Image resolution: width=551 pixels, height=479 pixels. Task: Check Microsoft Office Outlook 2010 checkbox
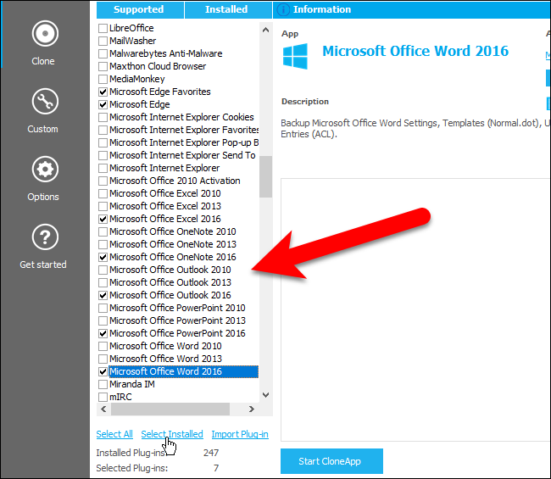(103, 270)
